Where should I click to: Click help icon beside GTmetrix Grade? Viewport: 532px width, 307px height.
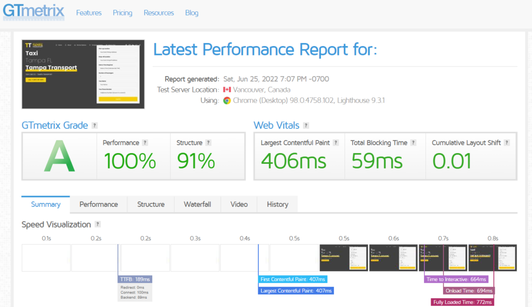pyautogui.click(x=94, y=125)
